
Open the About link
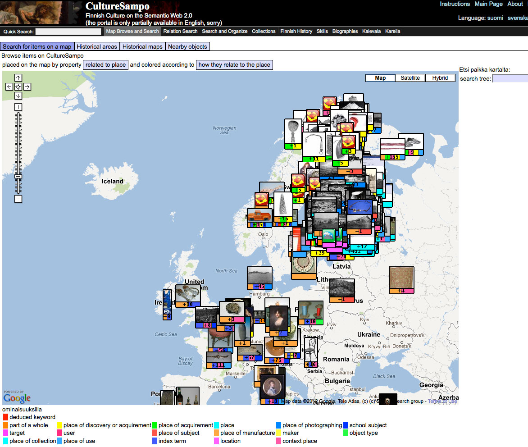coord(515,4)
